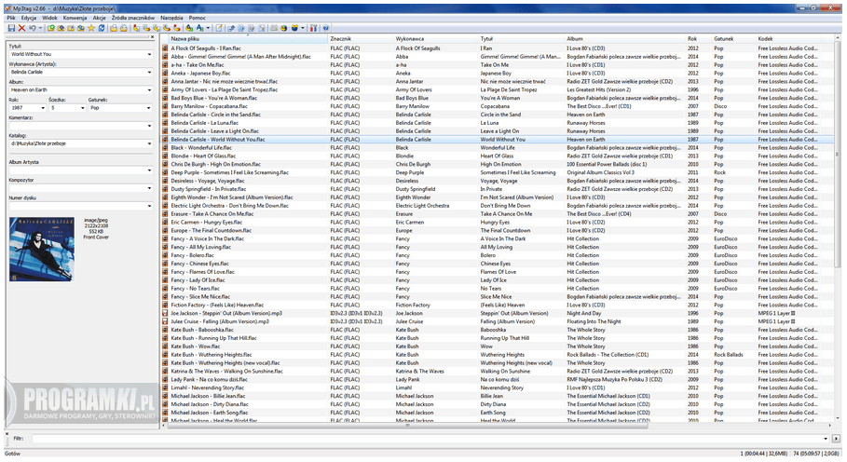The image size is (847, 462).
Task: Click the Quick actions 'A' icon
Action: point(199,28)
